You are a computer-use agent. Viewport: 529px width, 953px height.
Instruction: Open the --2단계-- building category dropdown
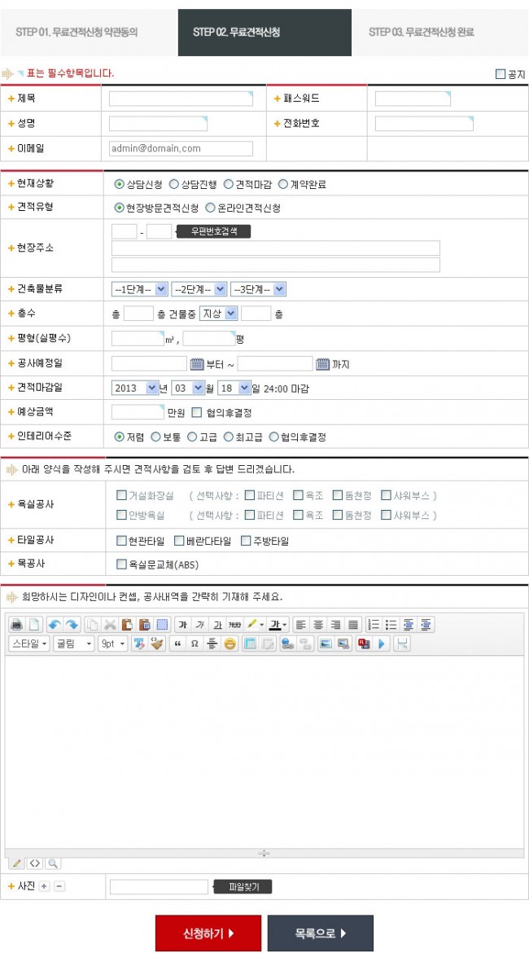[199, 289]
